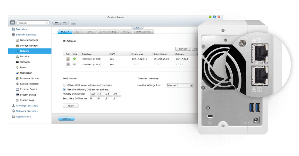Click the back arrow navigation button
Viewport: 299px width, 156px height.
coord(56,23)
